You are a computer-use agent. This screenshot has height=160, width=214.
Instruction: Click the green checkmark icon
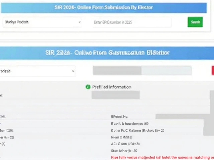tap(88, 87)
